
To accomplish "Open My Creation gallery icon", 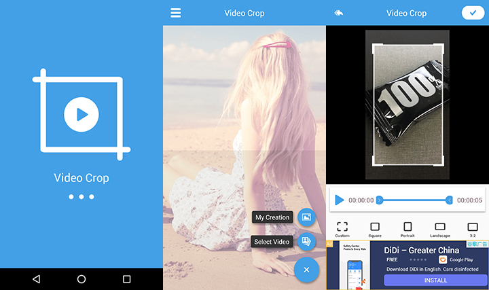I will [x=306, y=217].
